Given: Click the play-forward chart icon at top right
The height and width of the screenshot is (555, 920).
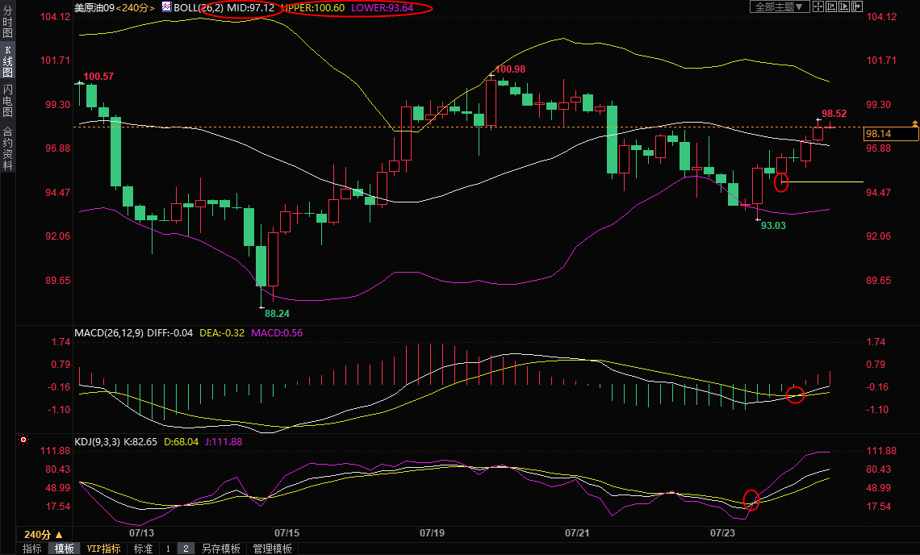Looking at the screenshot, I should click(844, 7).
